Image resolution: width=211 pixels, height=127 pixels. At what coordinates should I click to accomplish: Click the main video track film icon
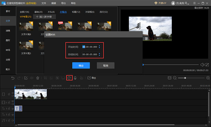pos(4,94)
